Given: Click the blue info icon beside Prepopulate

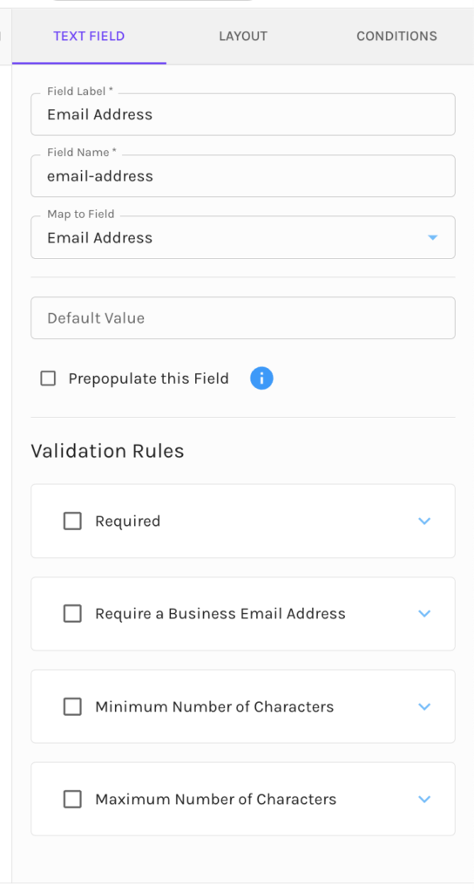Looking at the screenshot, I should [261, 378].
